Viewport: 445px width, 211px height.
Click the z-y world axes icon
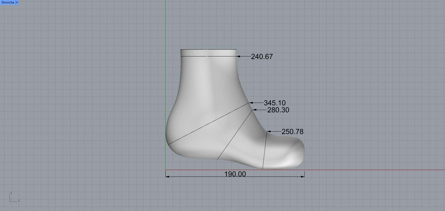pos(15,197)
